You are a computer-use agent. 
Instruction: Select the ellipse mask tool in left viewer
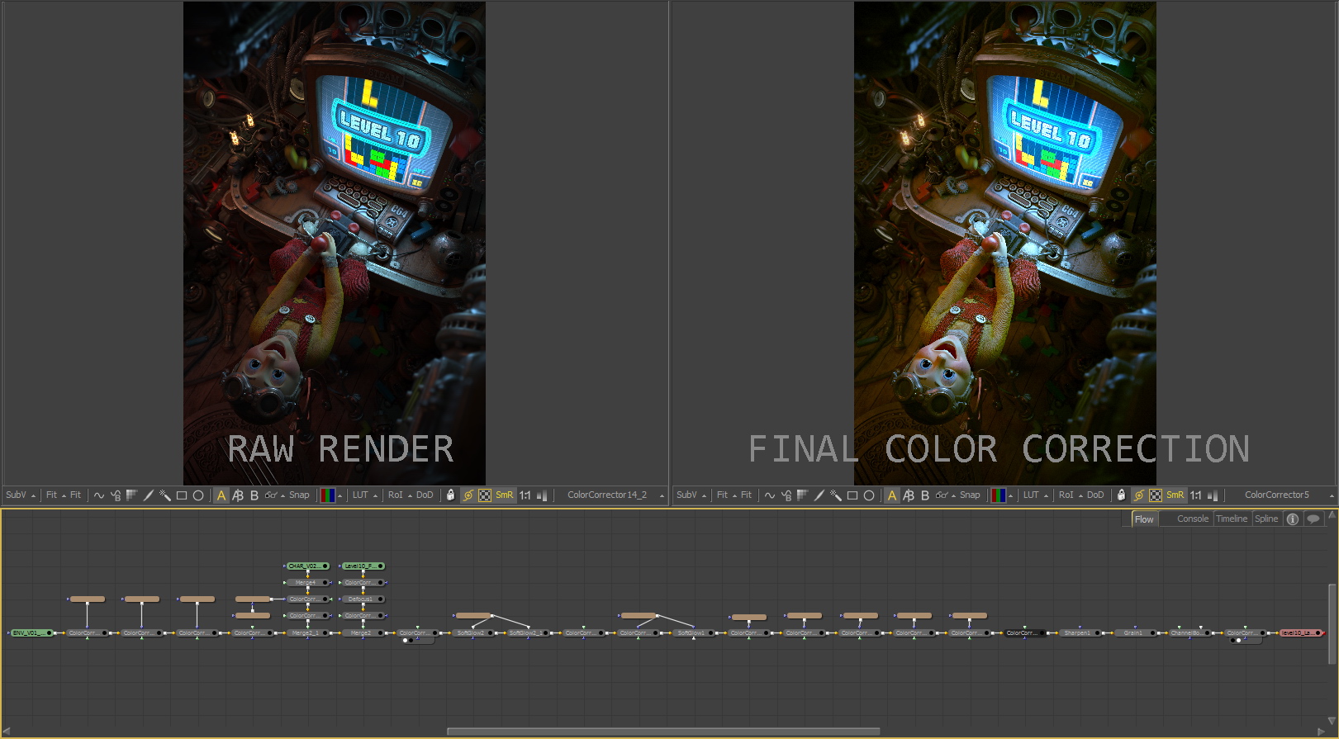coord(198,495)
